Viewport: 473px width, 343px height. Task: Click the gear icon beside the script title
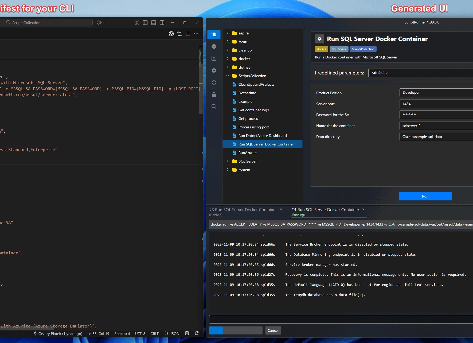319,39
